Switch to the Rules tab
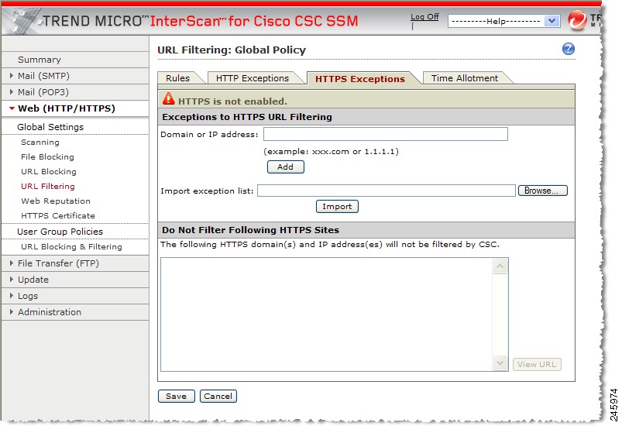This screenshot has height=426, width=622. coord(177,78)
